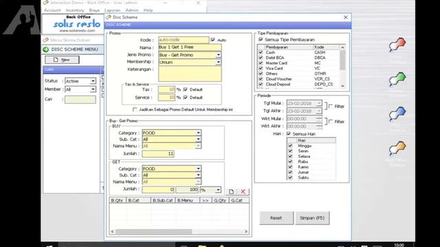Click the Cari search field

pos(80,99)
